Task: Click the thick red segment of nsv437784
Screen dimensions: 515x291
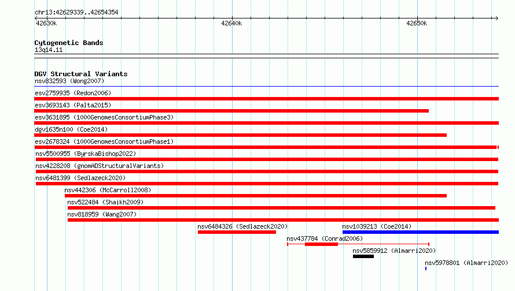Action: 321,244
